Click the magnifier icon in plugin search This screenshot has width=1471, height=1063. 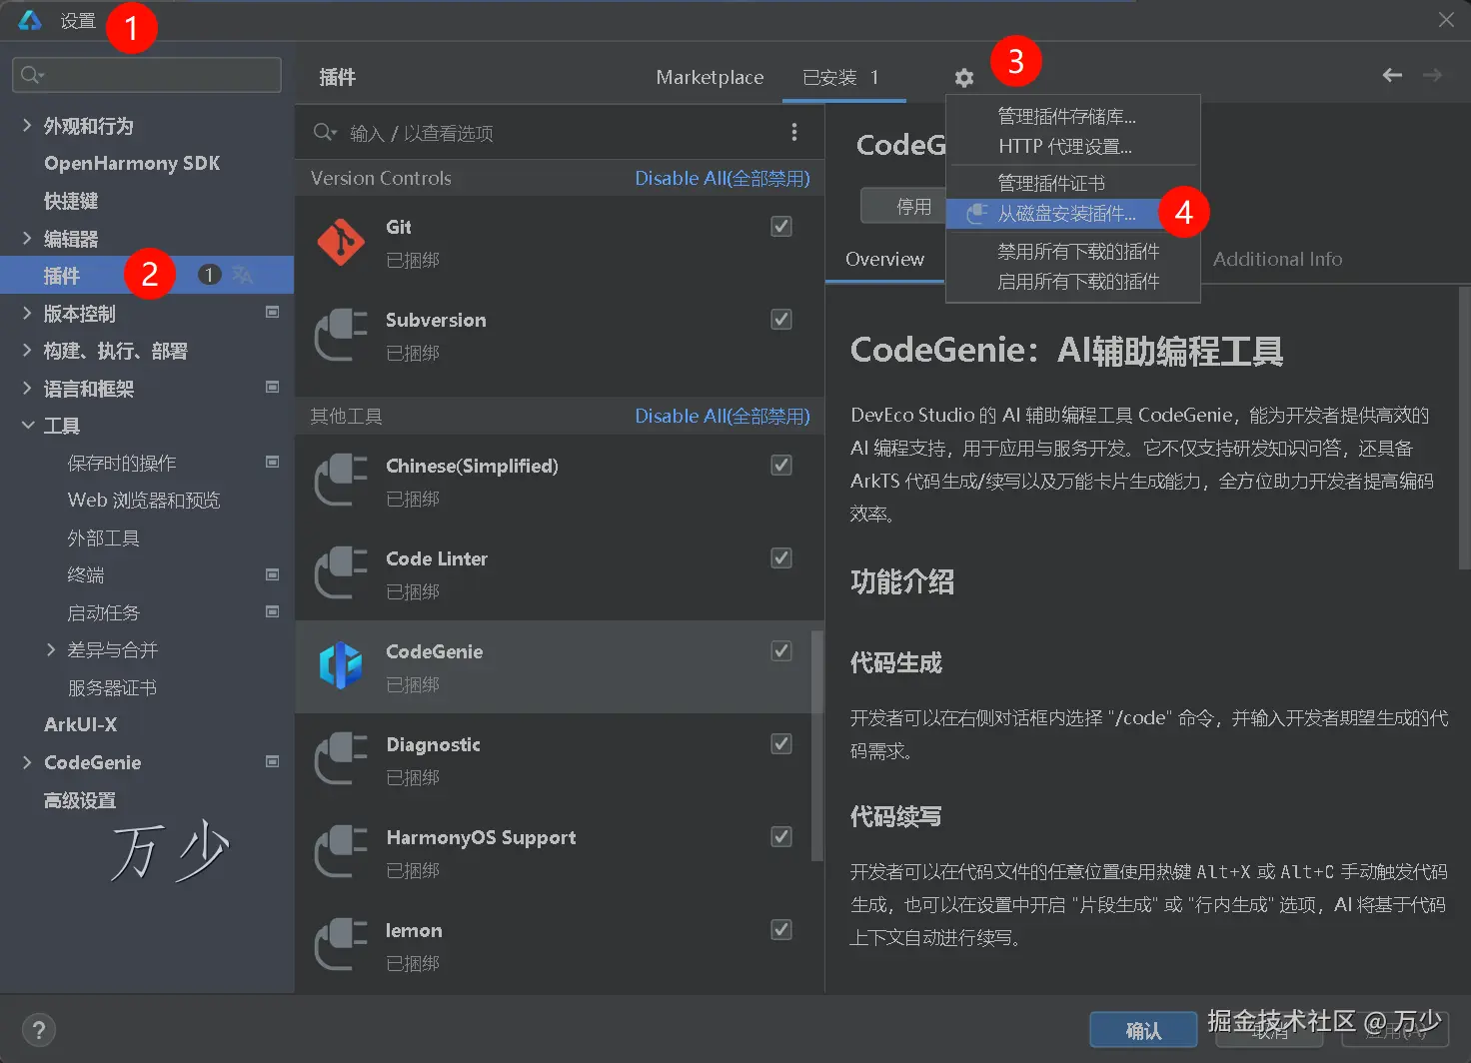pyautogui.click(x=325, y=132)
